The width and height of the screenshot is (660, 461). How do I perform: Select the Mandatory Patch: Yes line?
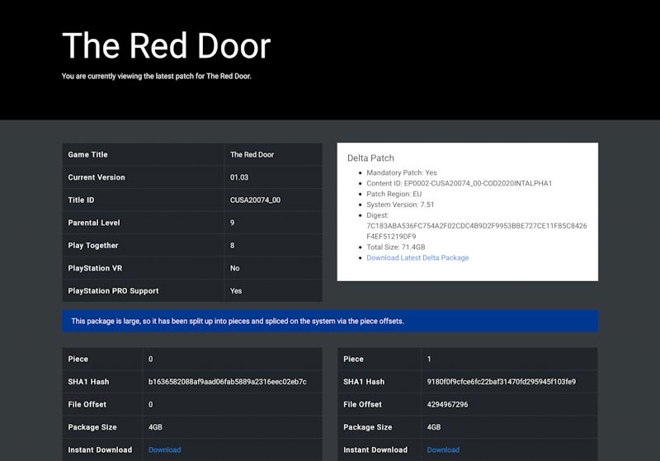pos(402,172)
